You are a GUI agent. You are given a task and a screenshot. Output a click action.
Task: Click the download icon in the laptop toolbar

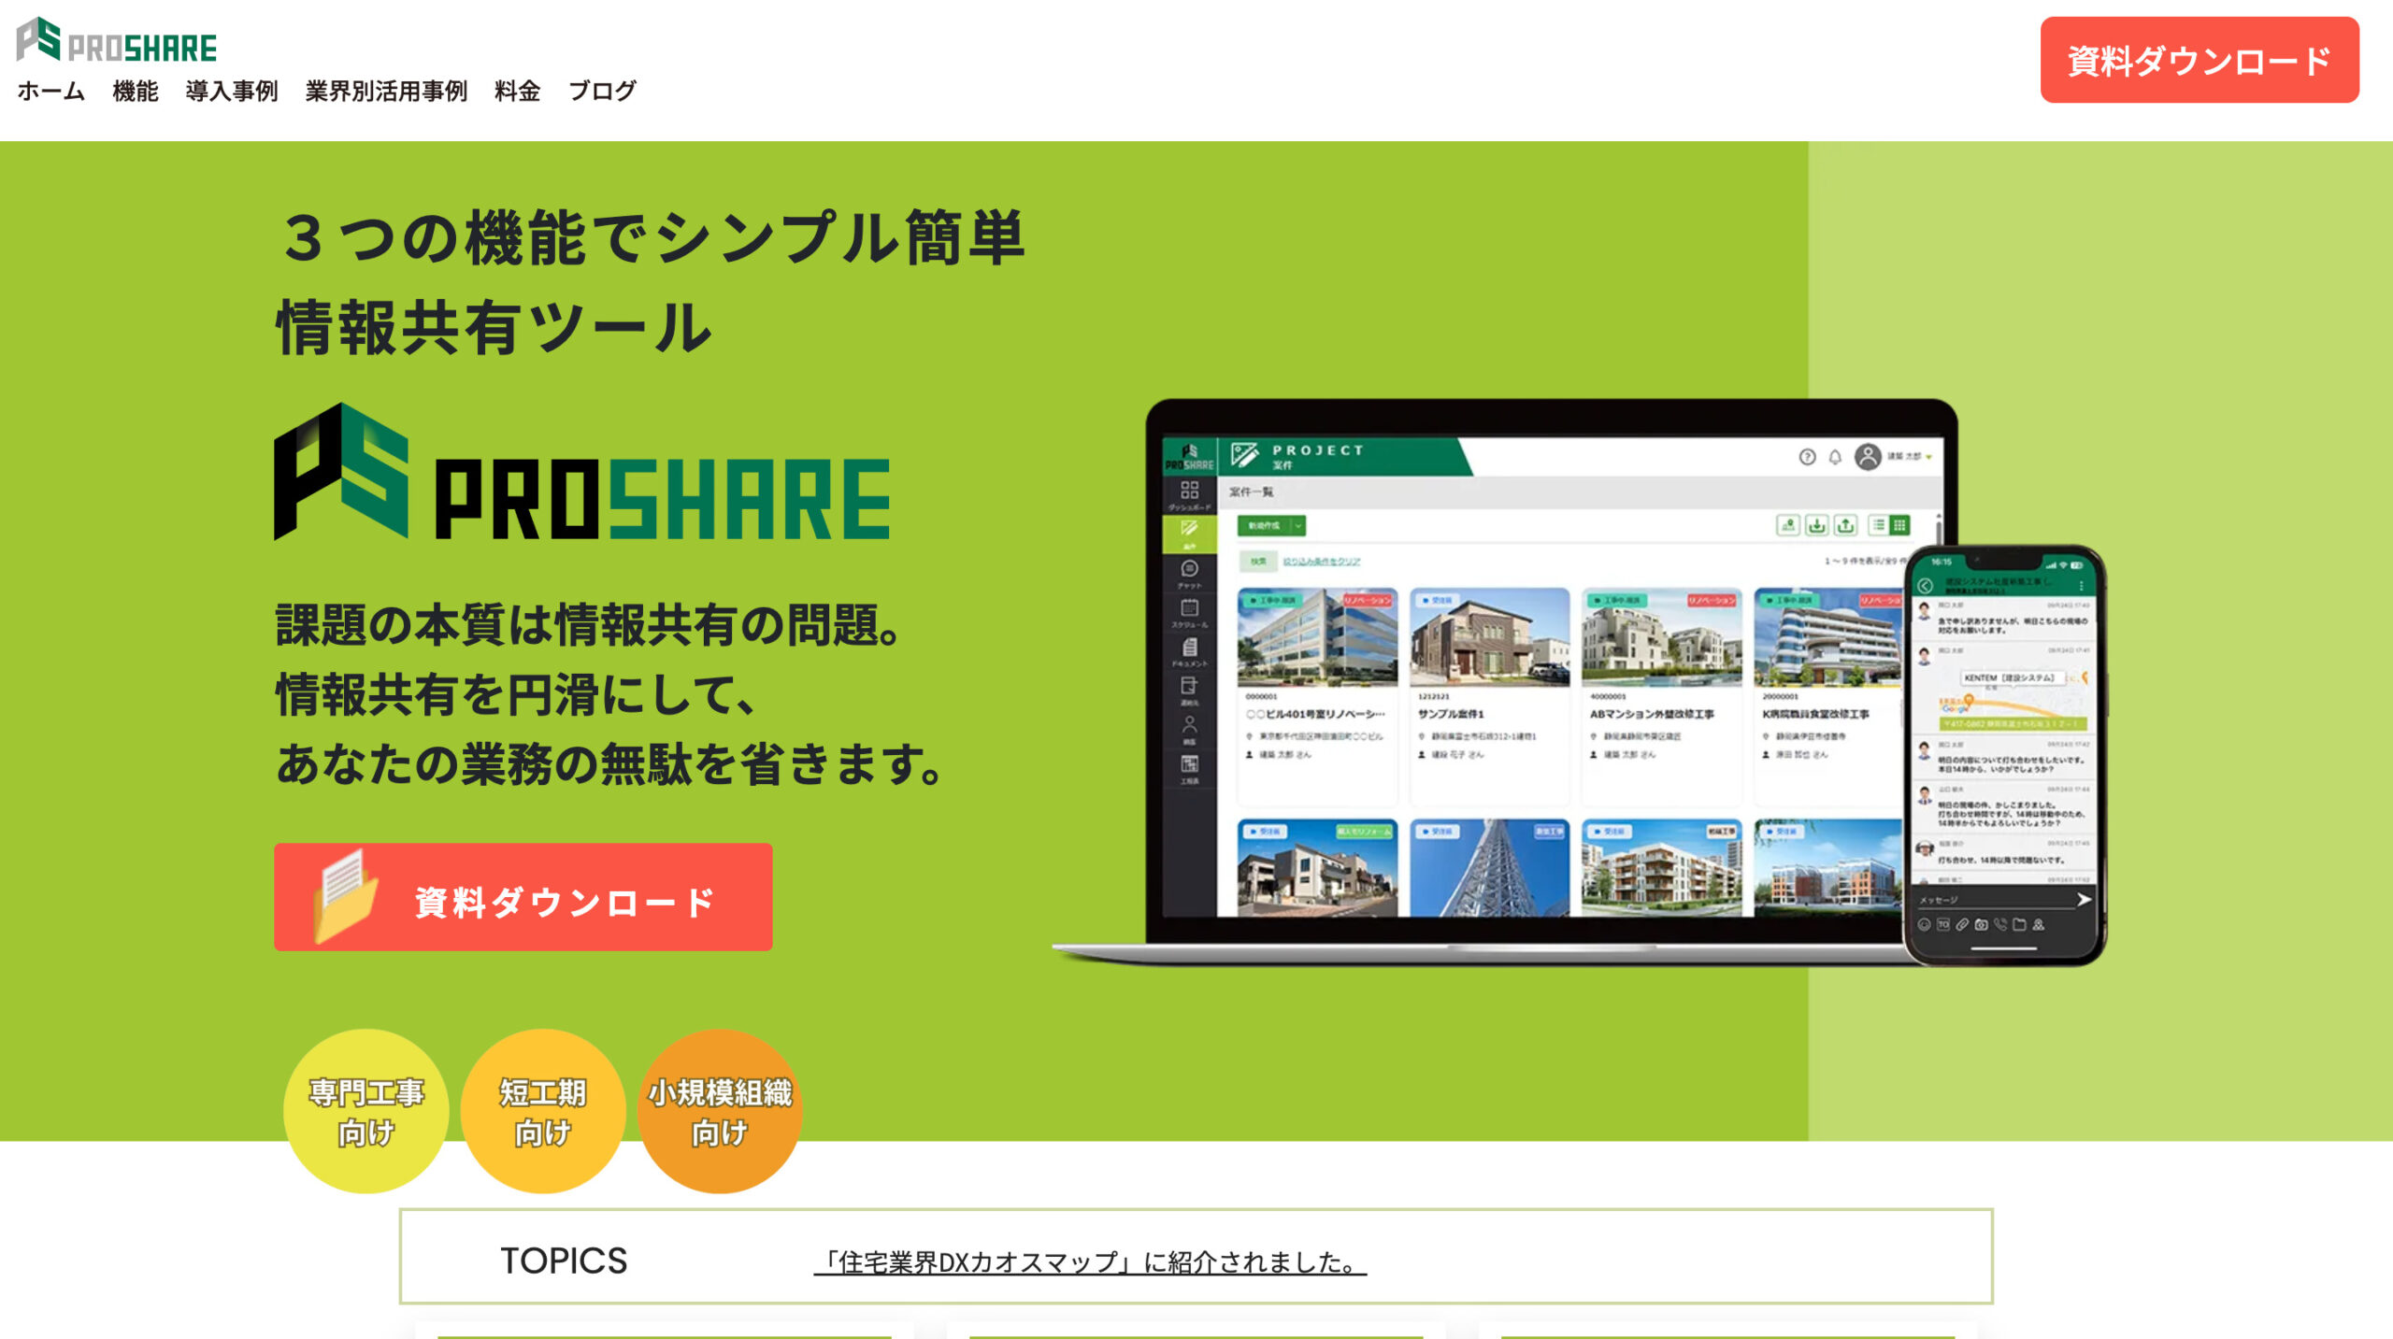pos(1816,525)
